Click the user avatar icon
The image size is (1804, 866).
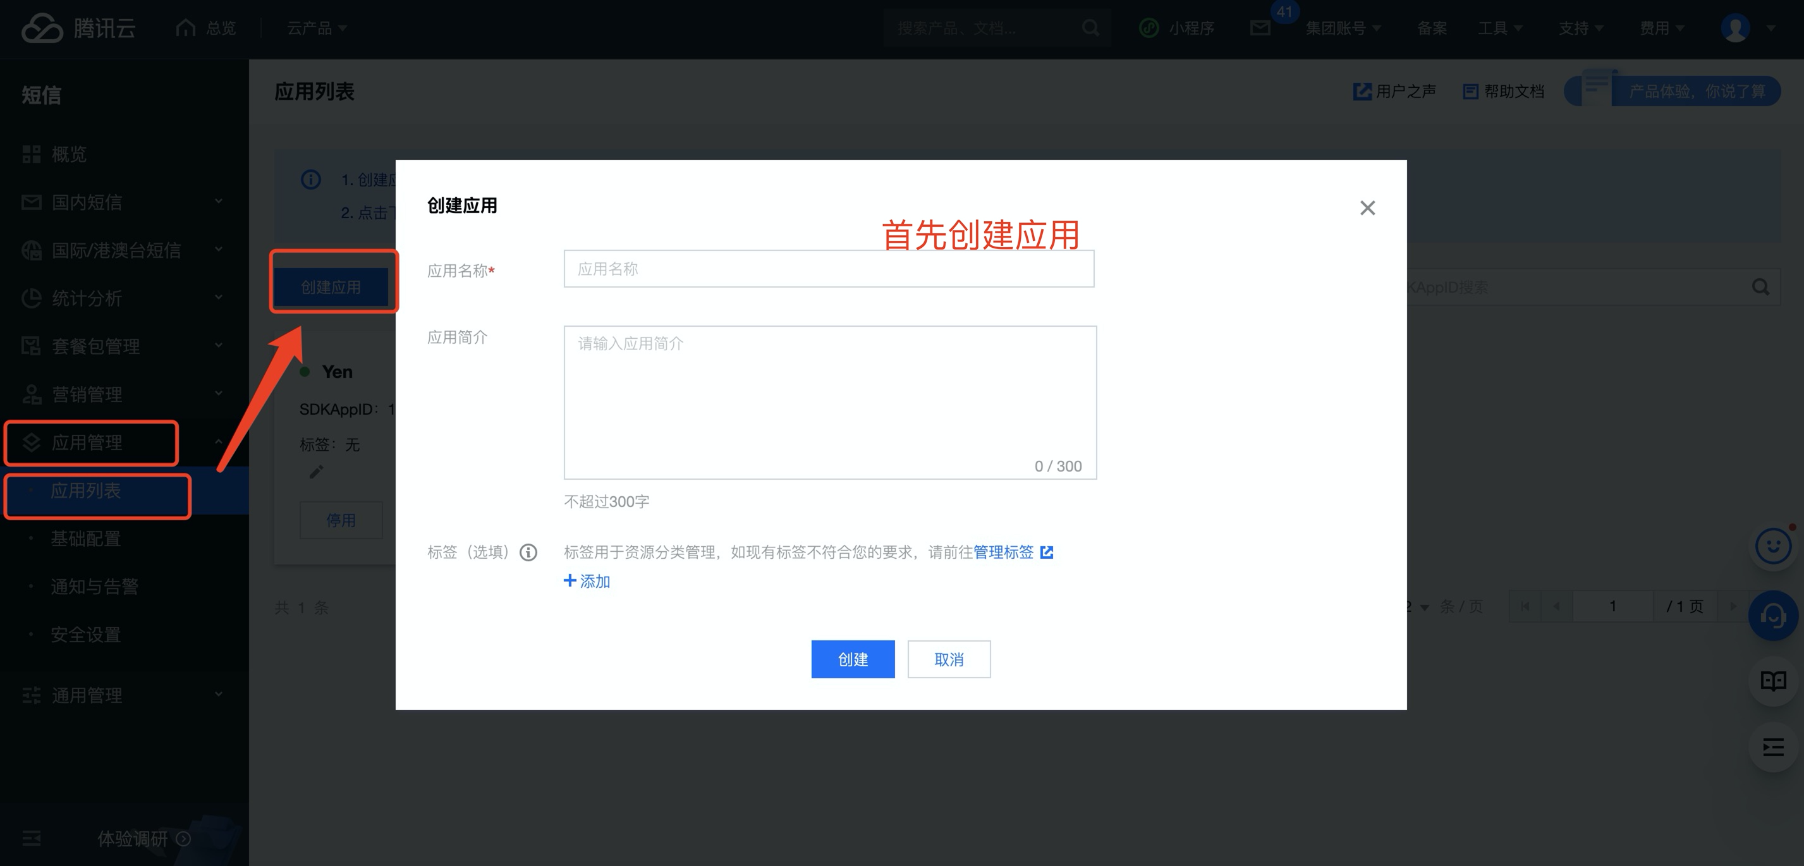[1734, 28]
